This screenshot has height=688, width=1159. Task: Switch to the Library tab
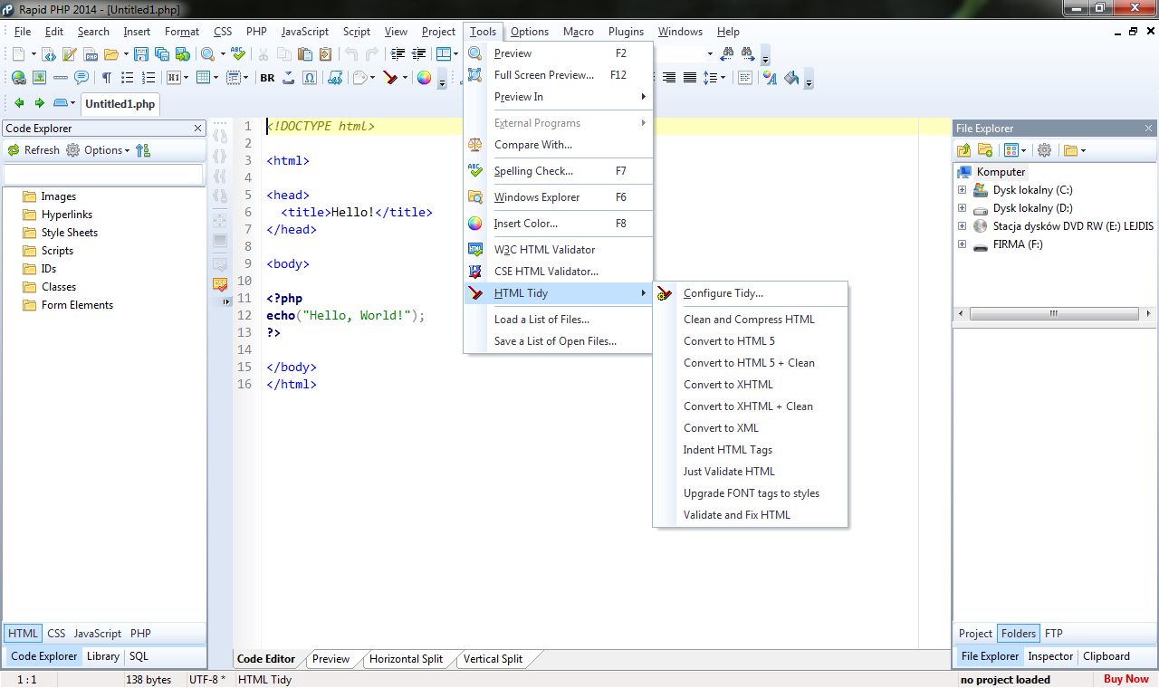[x=103, y=656]
